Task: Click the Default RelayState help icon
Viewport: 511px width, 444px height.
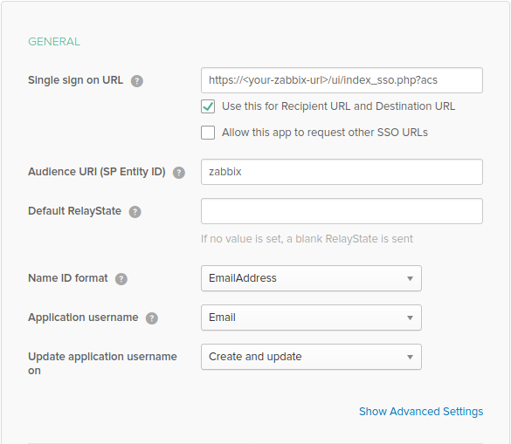Action: [135, 212]
